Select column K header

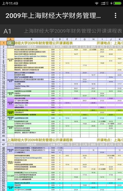119,39
